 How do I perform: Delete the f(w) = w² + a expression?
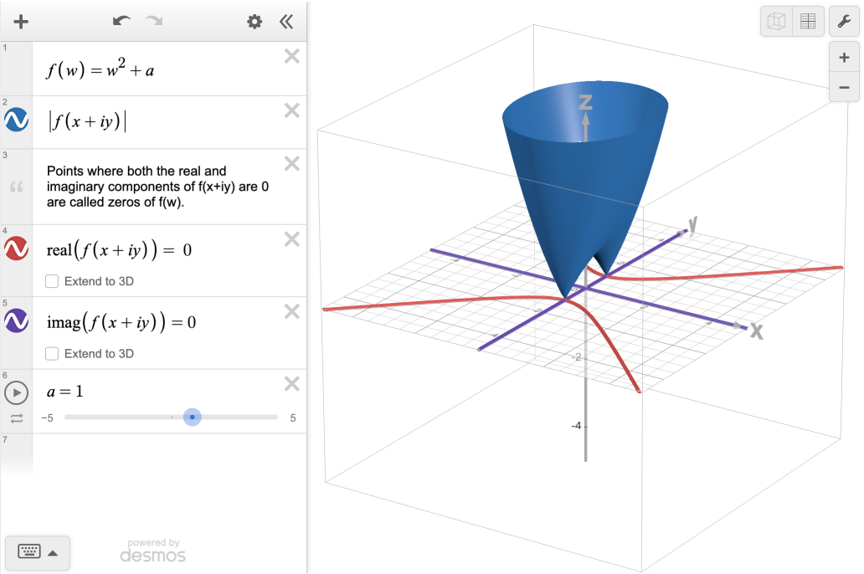291,57
